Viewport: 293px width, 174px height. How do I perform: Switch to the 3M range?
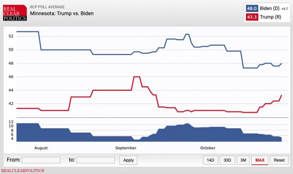point(243,160)
